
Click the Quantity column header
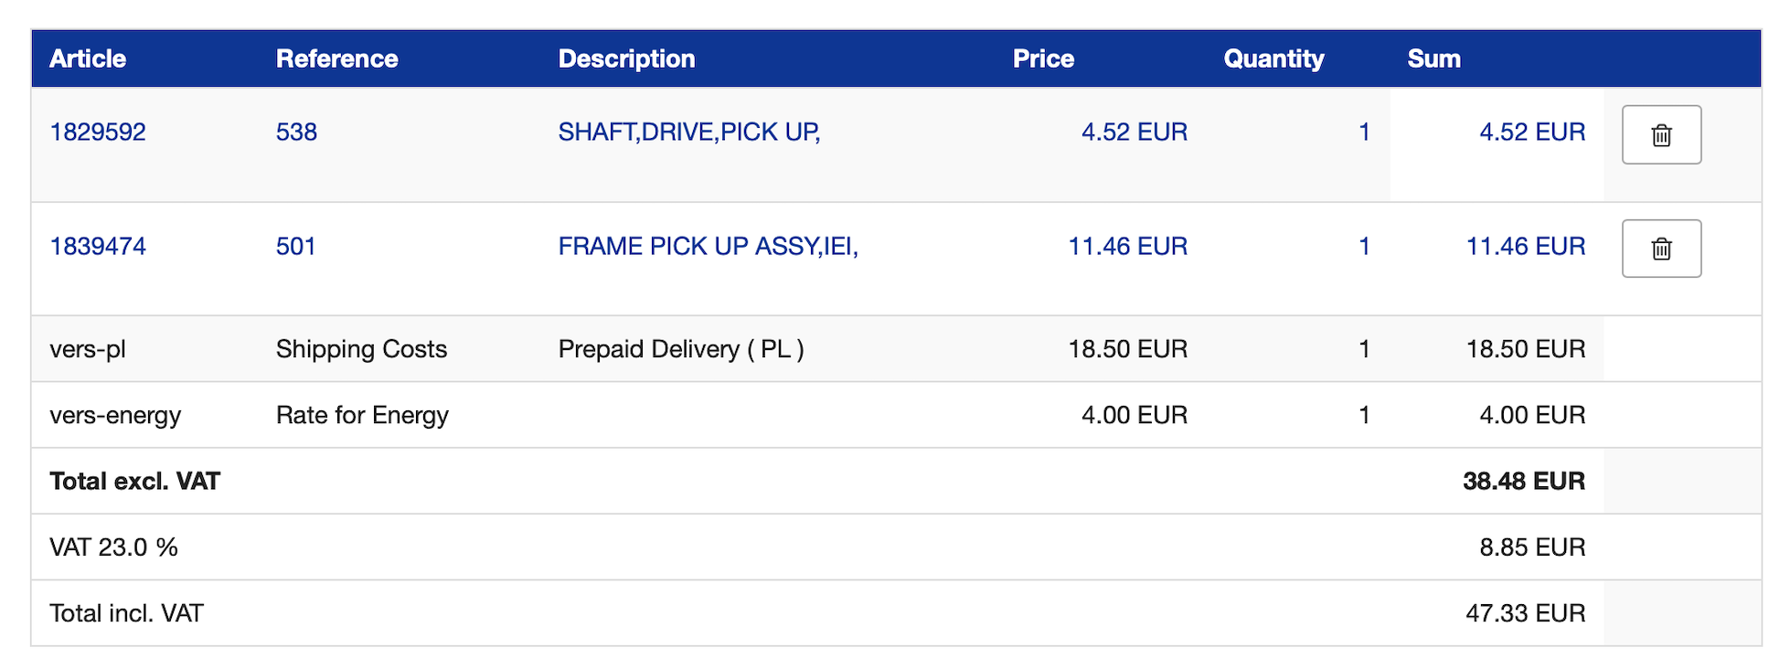coord(1273,58)
